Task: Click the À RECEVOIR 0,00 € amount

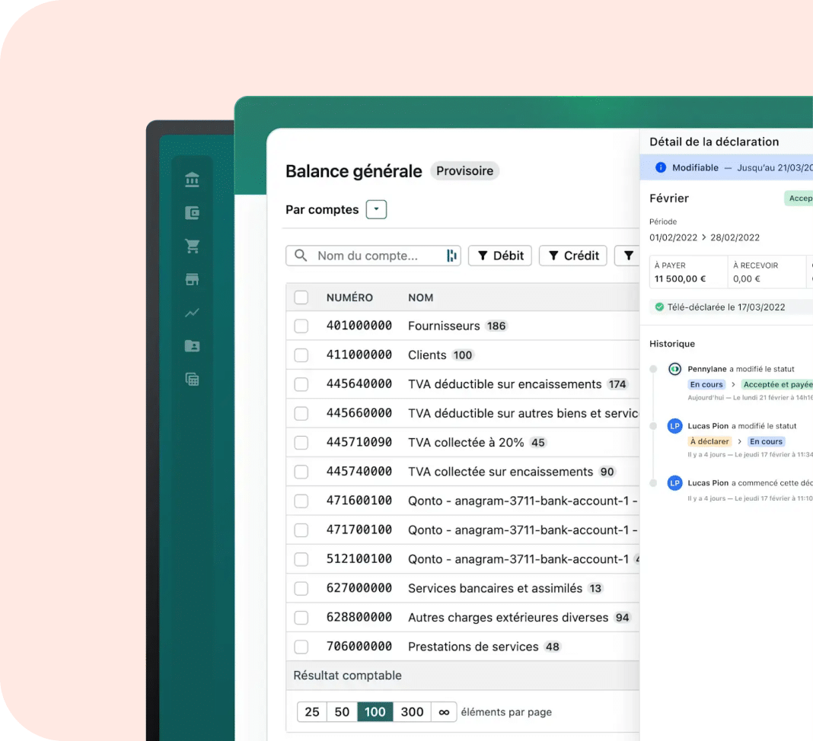Action: pos(746,278)
